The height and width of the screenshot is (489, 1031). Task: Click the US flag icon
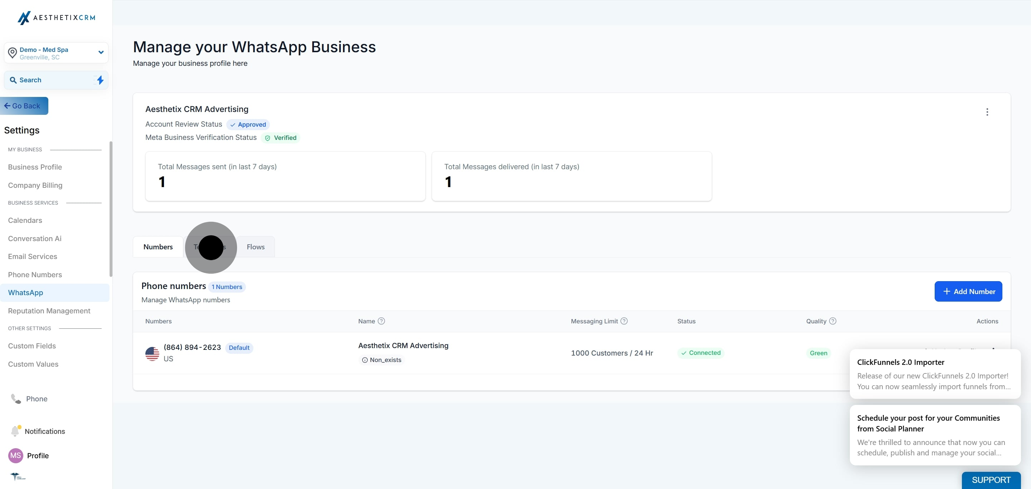click(152, 353)
